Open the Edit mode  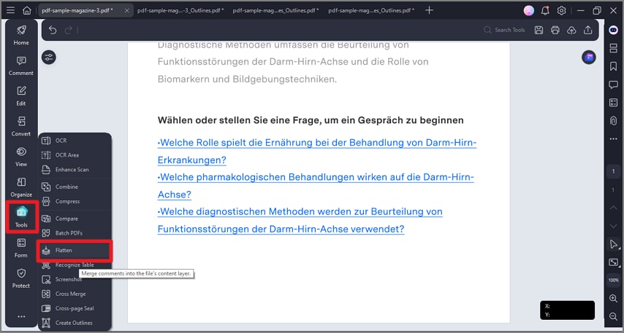click(x=21, y=96)
